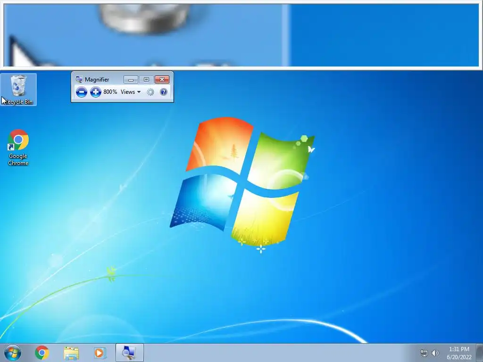Close the Magnifier window
The height and width of the screenshot is (362, 483).
click(162, 80)
